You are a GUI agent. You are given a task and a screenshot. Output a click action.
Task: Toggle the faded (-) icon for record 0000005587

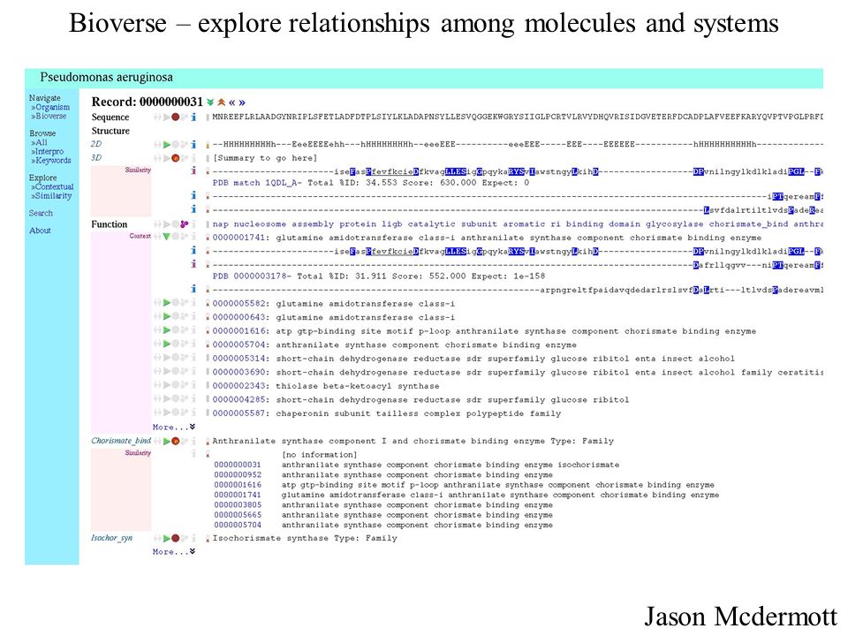click(x=157, y=413)
